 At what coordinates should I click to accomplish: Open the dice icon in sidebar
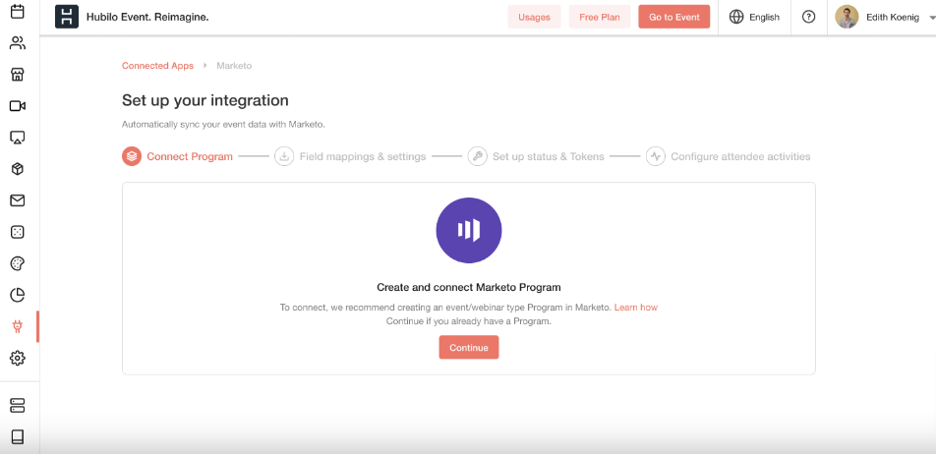(18, 232)
